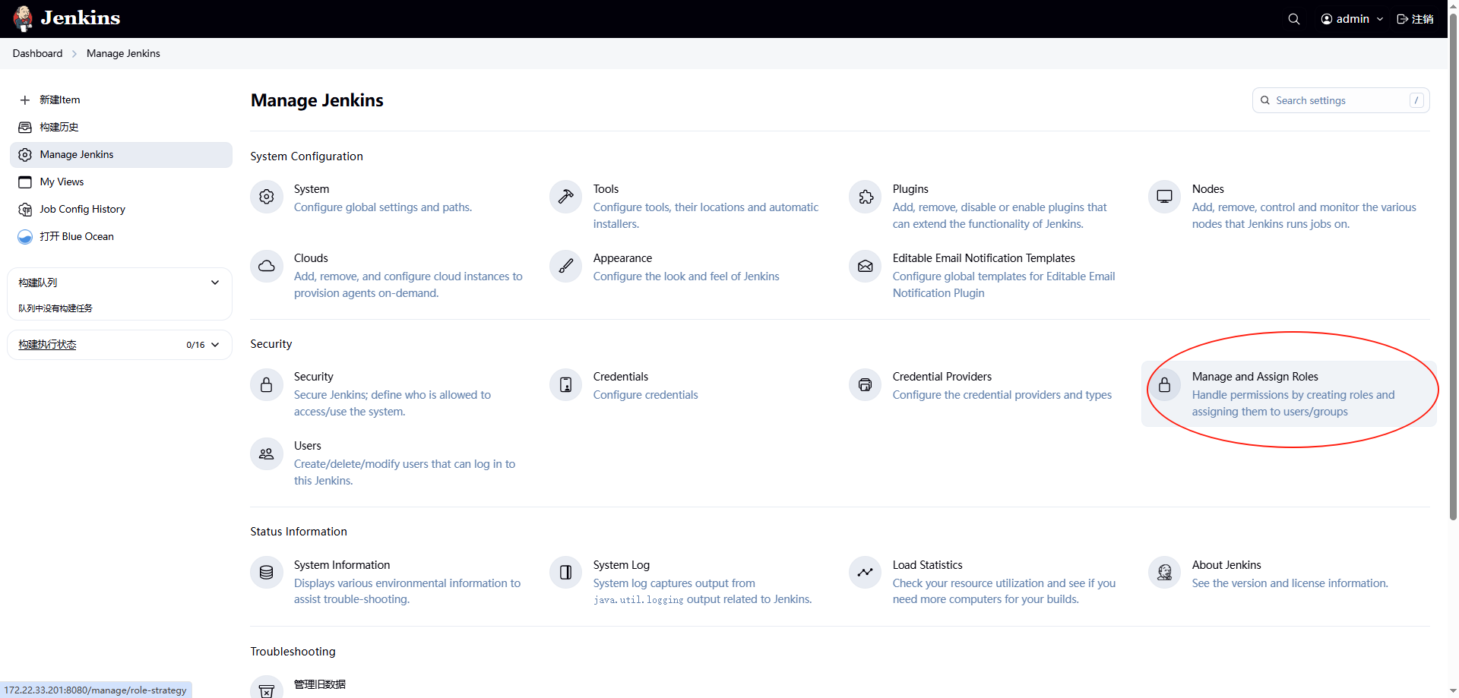The width and height of the screenshot is (1459, 698).
Task: Click the Dashboard breadcrumb link
Action: point(37,53)
